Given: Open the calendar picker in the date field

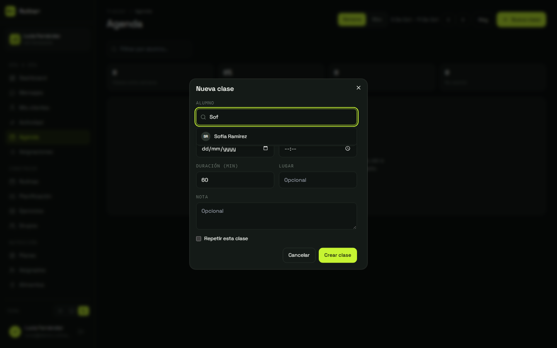Looking at the screenshot, I should [265, 148].
